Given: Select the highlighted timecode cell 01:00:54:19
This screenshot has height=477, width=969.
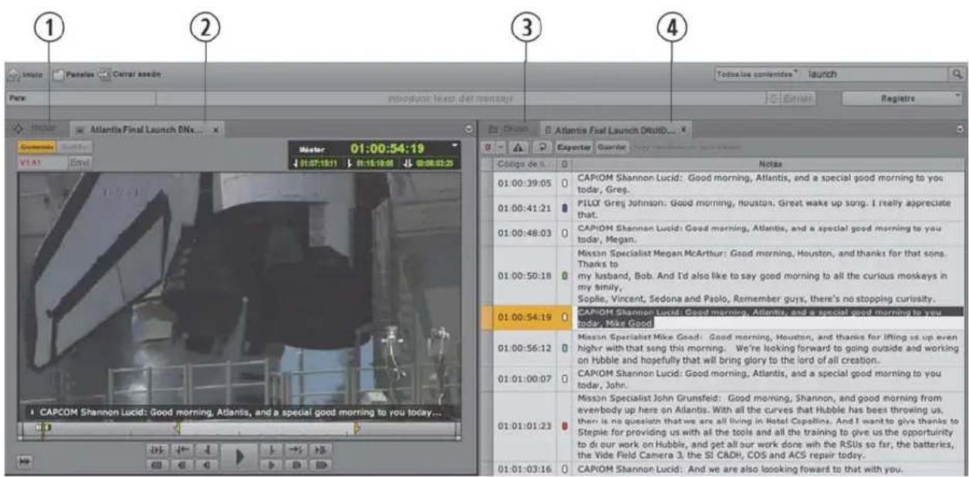Looking at the screenshot, I should [525, 316].
